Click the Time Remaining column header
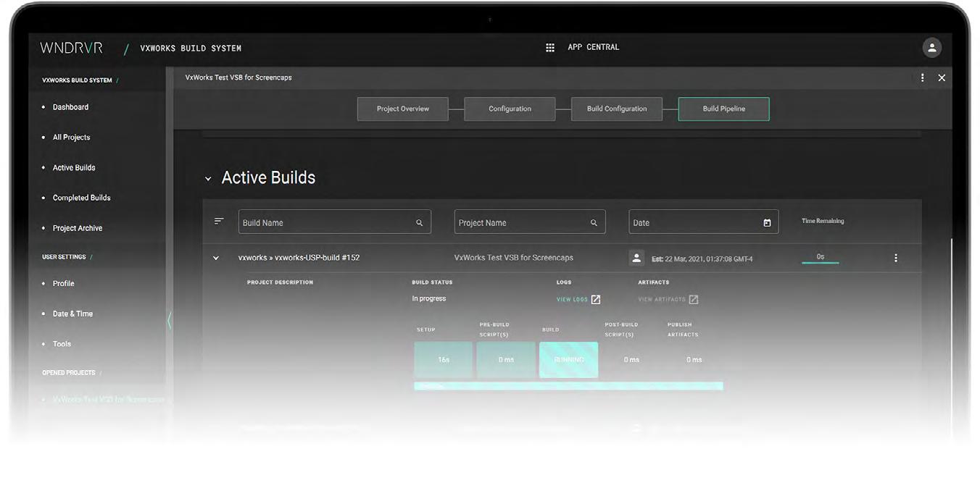The height and width of the screenshot is (504, 980). (823, 221)
